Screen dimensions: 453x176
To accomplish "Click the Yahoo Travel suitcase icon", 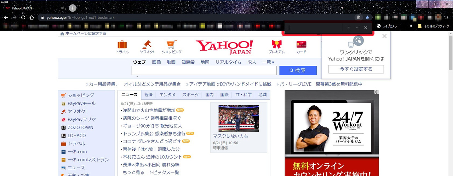I will click(122, 45).
